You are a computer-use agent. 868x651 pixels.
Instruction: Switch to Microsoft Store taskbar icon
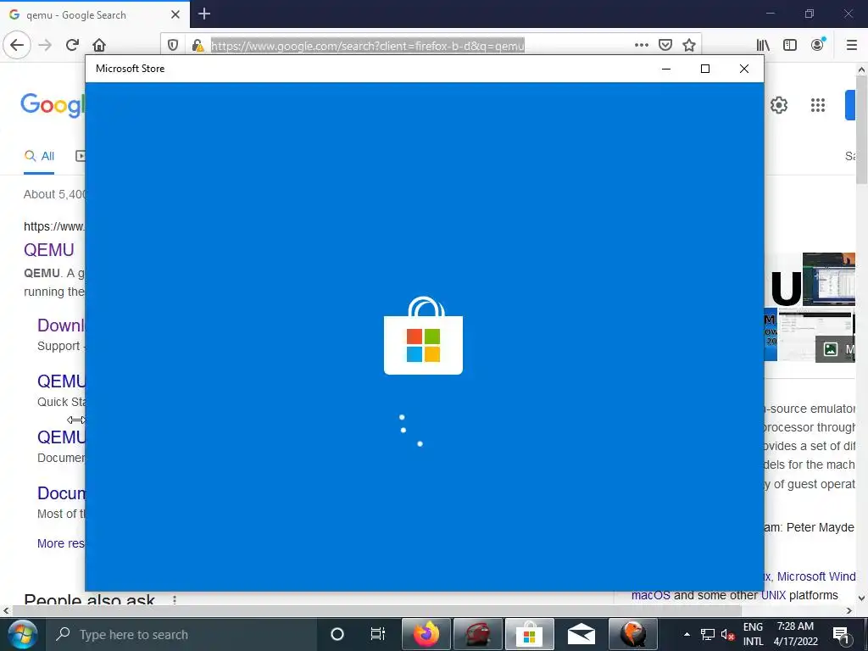529,634
